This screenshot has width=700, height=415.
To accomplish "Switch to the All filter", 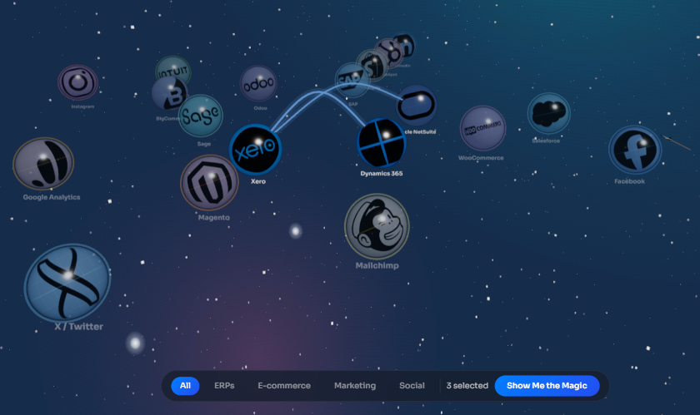I will pyautogui.click(x=185, y=386).
